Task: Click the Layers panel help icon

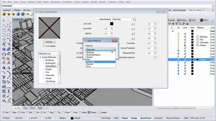Action: click(187, 24)
